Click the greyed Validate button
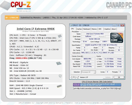The width and height of the screenshot is (132, 105). coord(108,77)
